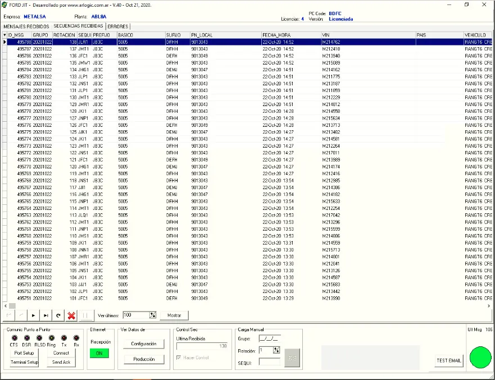The height and width of the screenshot is (380, 495).
Task: Refresh data with circular arrow icon
Action: [58, 315]
